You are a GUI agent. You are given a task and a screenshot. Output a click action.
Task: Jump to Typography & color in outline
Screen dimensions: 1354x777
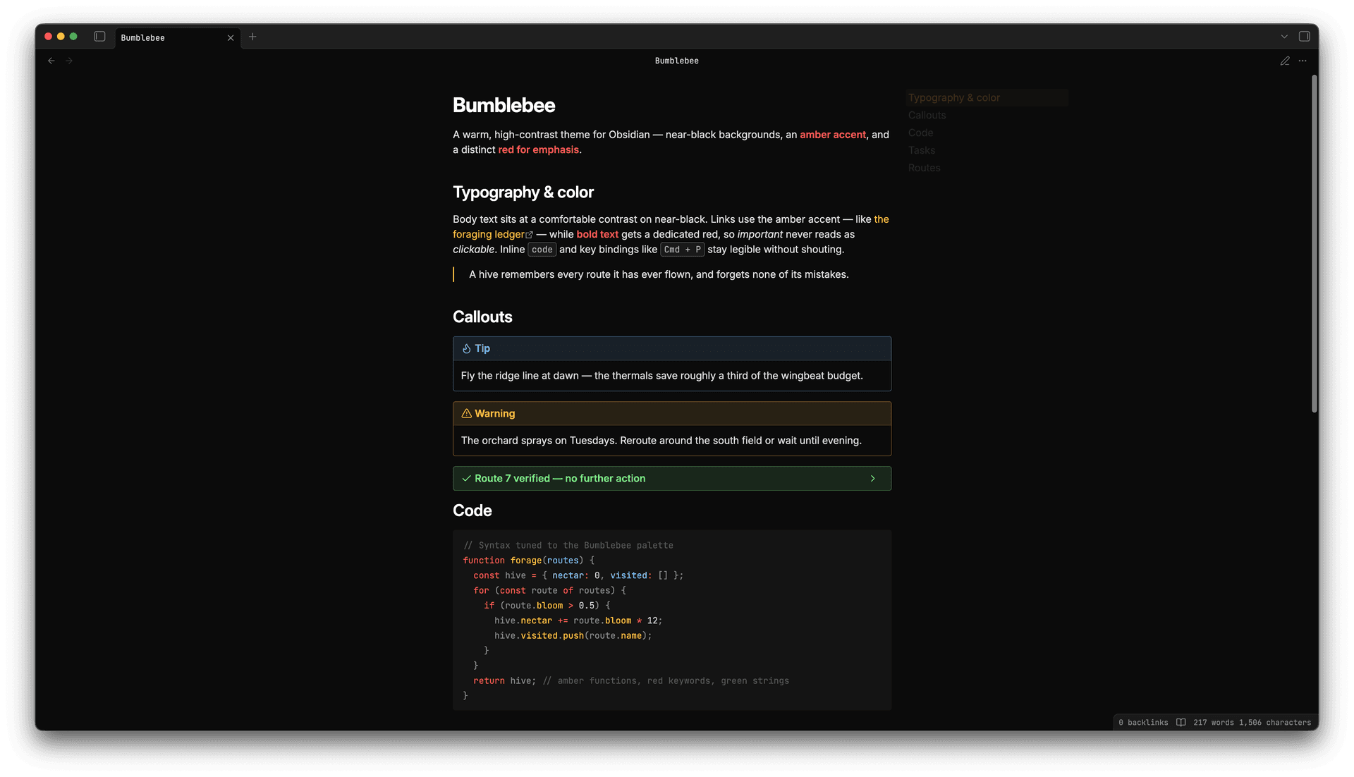(953, 97)
